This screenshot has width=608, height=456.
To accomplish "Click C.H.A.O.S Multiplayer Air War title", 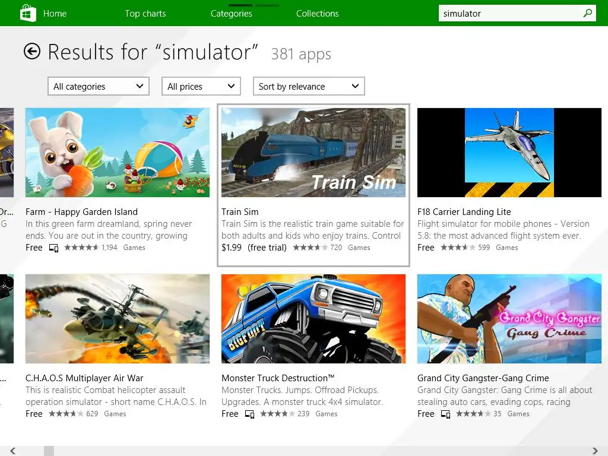I will click(x=84, y=378).
